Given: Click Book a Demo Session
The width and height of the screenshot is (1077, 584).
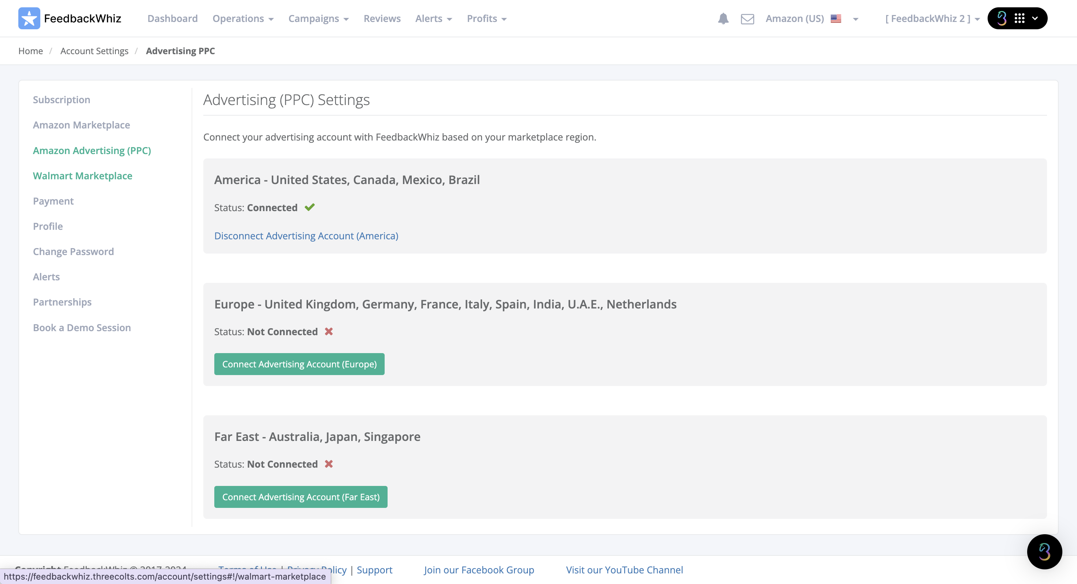Looking at the screenshot, I should [82, 327].
